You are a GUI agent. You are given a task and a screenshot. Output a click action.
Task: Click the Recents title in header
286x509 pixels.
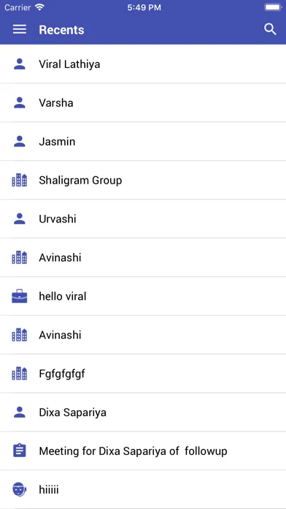[61, 30]
